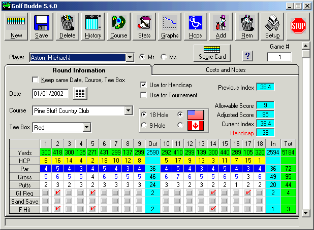314x230 pixels.
Task: Toggle GI Reg checkbox for hole 2
Action: point(57,193)
